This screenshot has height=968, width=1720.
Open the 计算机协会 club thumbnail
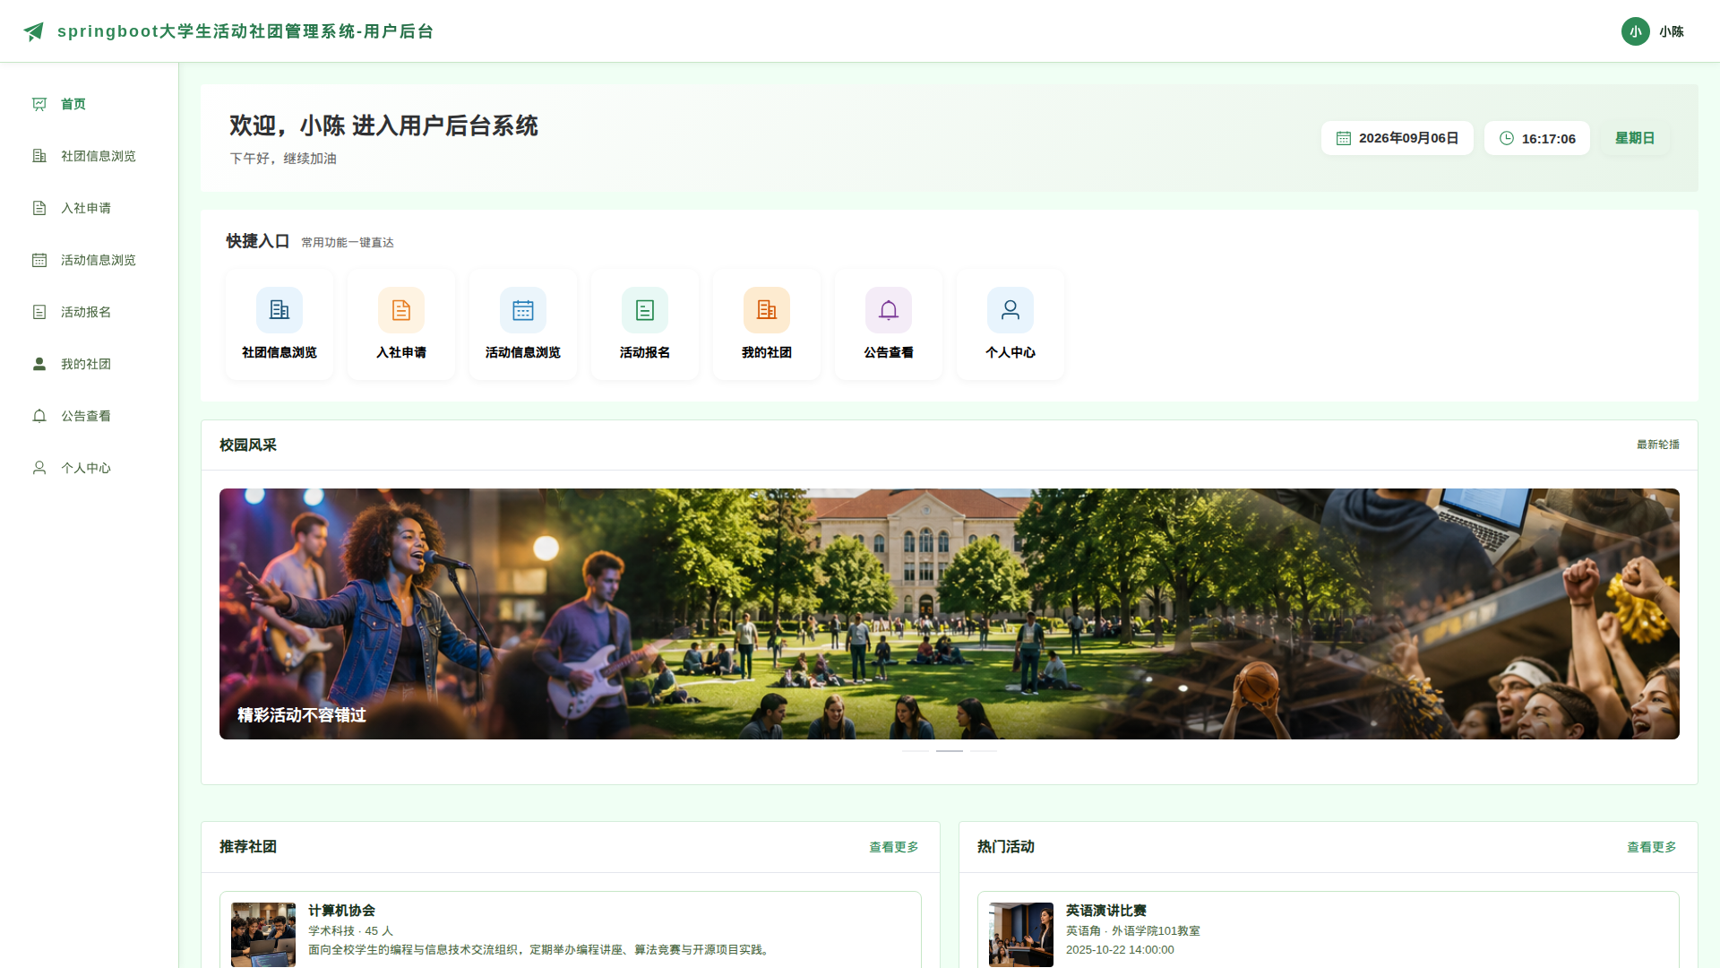(x=263, y=935)
